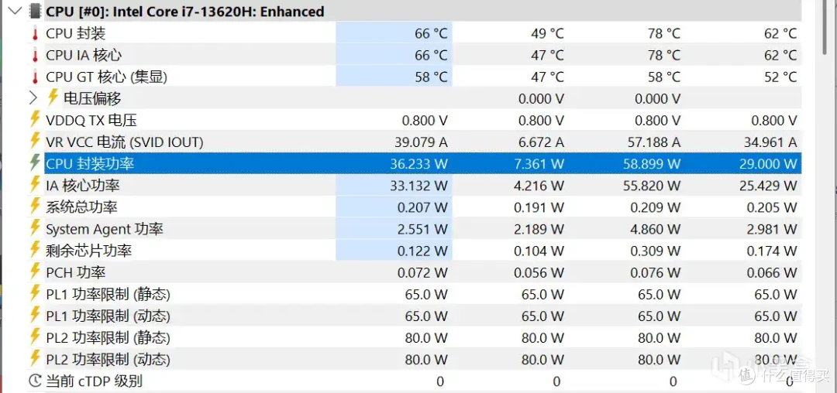This screenshot has width=837, height=393.
Task: Select the System Agent 功率 row label
Action: [x=105, y=229]
